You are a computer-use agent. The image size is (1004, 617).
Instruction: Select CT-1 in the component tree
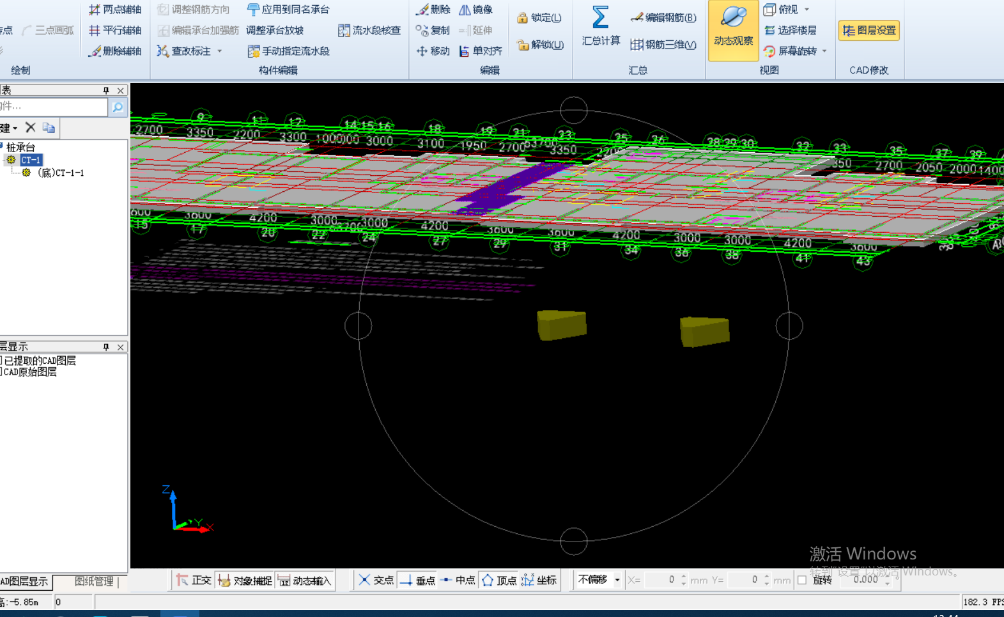click(31, 160)
